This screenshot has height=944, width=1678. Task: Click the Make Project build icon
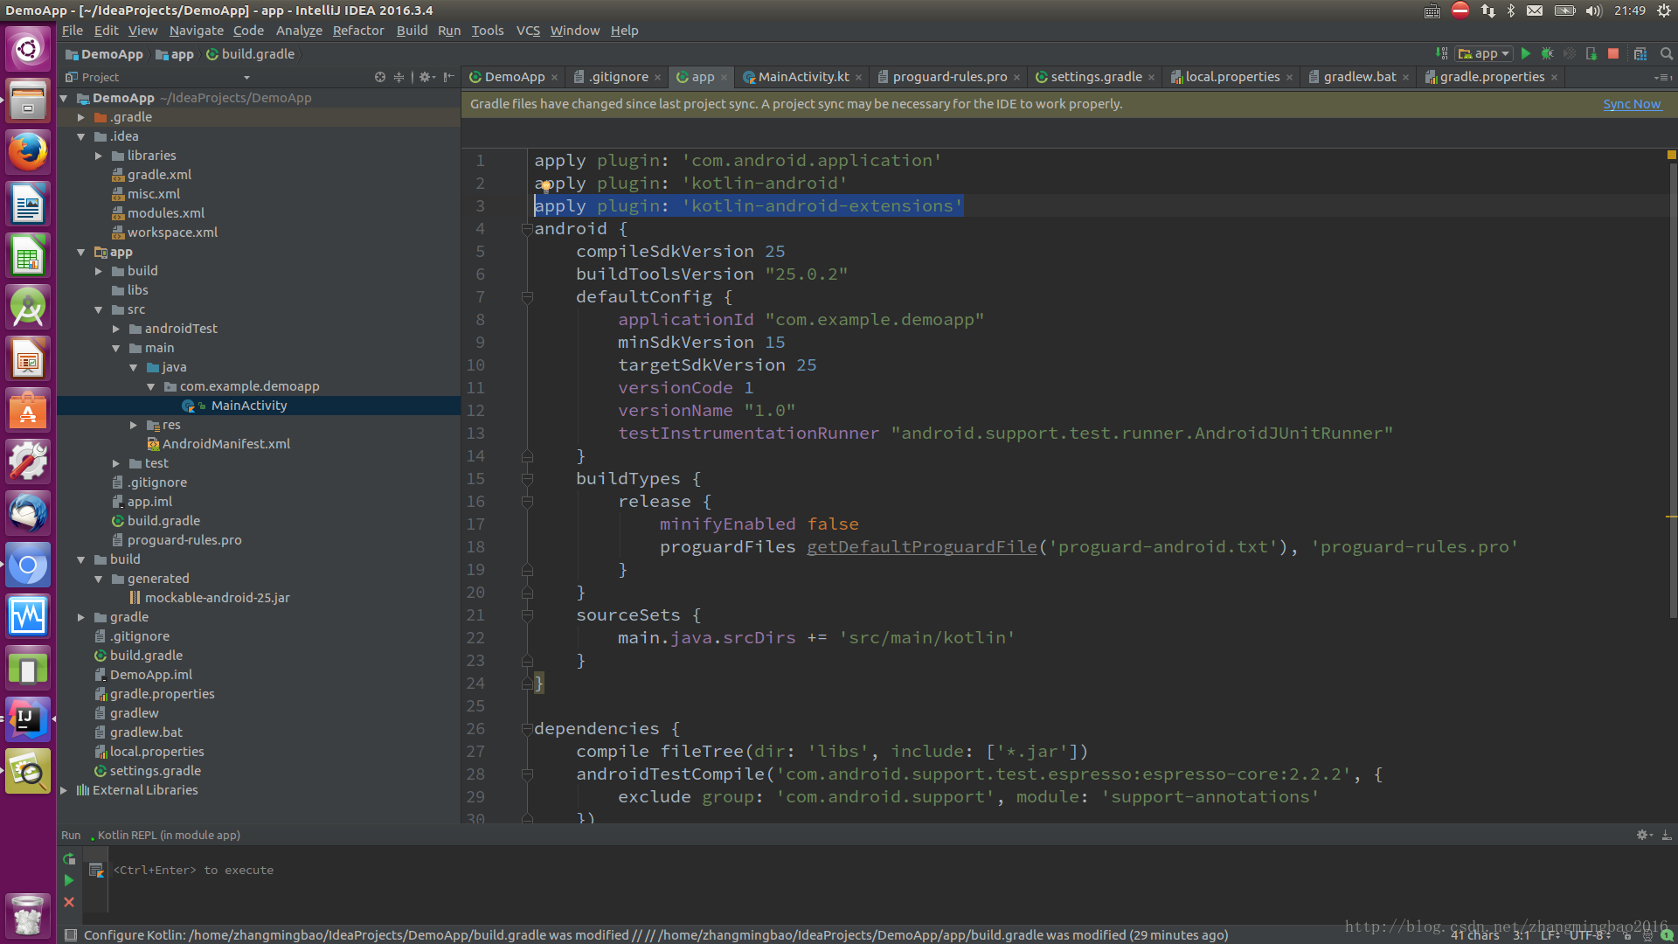[x=1441, y=53]
